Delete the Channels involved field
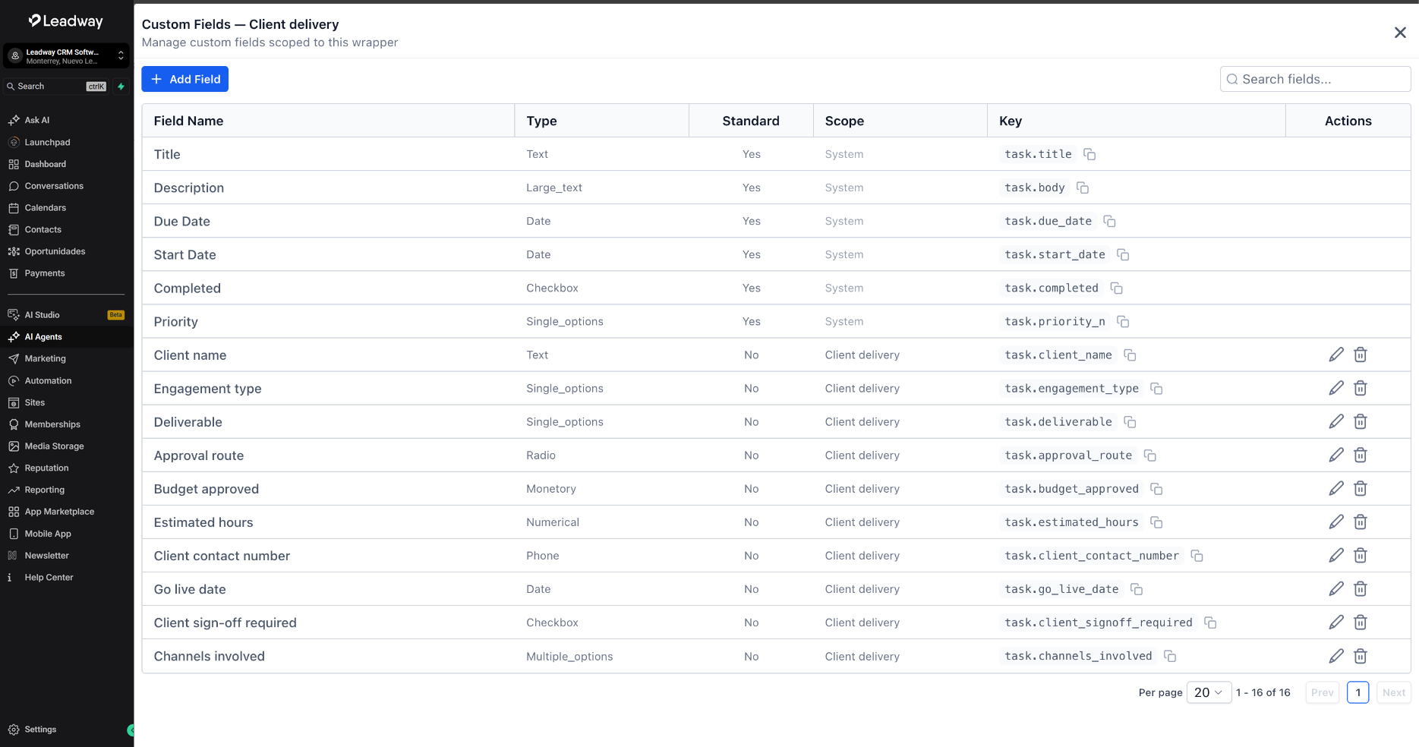This screenshot has height=747, width=1419. coord(1361,655)
